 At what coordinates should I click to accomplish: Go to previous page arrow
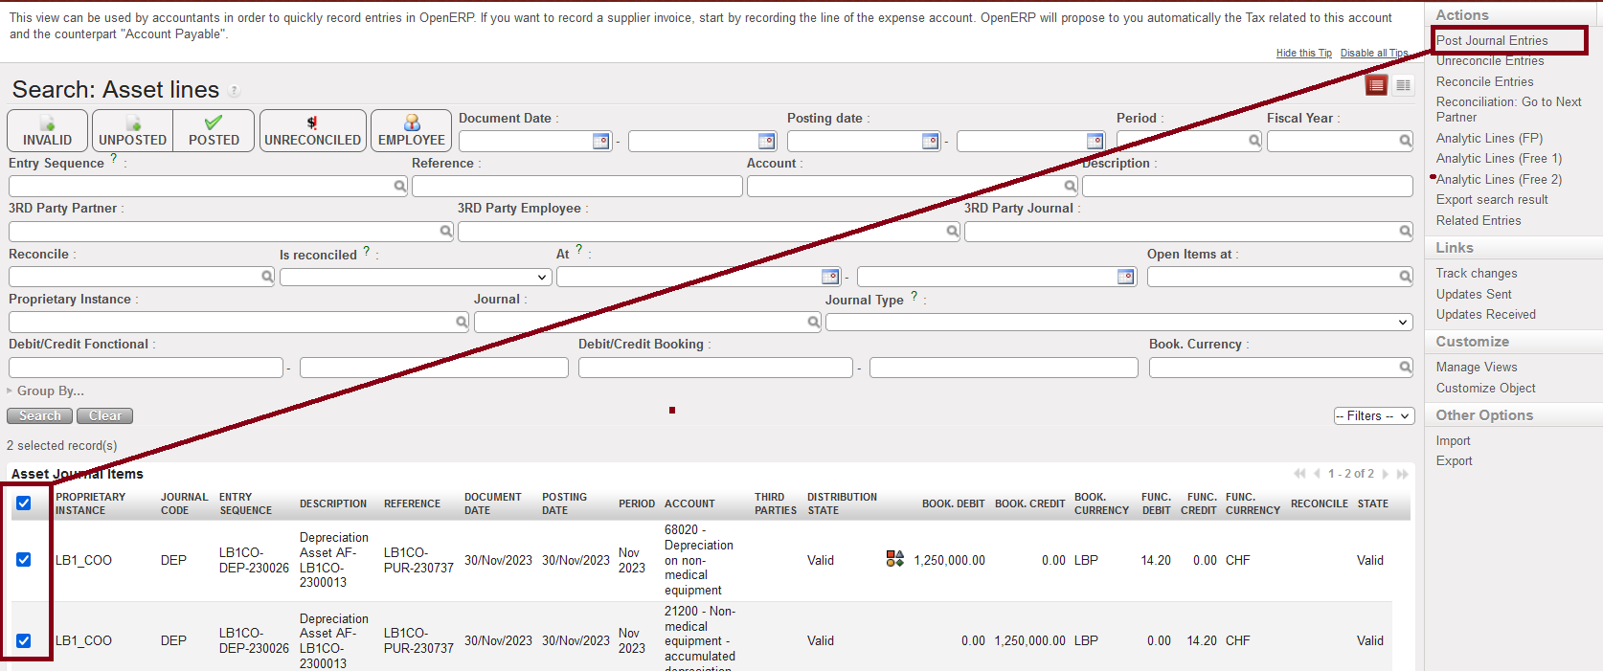[1318, 474]
